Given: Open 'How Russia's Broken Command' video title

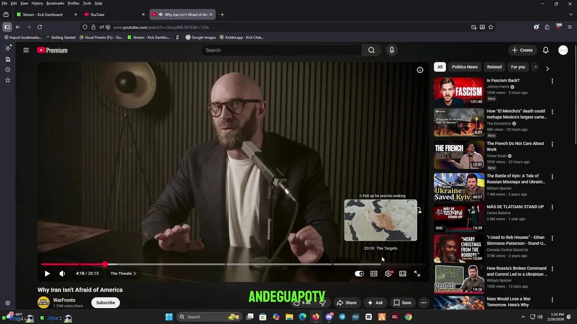Looking at the screenshot, I should (x=517, y=271).
